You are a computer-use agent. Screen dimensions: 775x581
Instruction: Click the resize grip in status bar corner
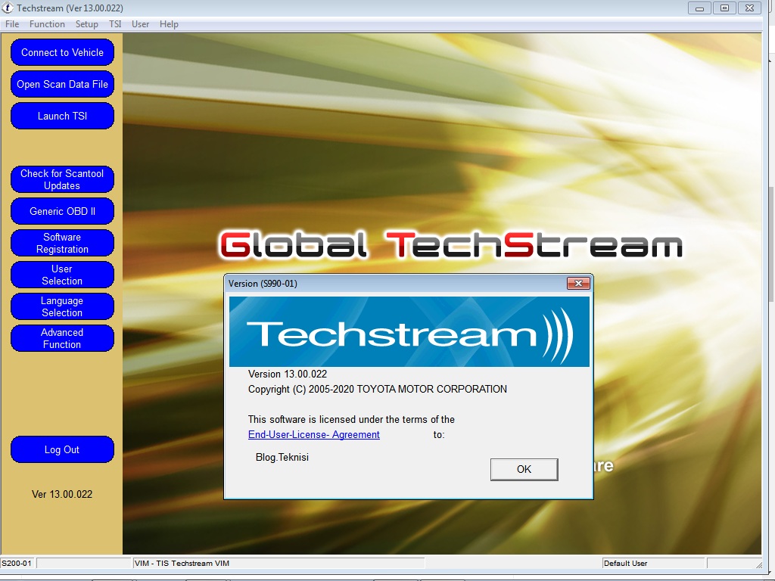pyautogui.click(x=759, y=564)
